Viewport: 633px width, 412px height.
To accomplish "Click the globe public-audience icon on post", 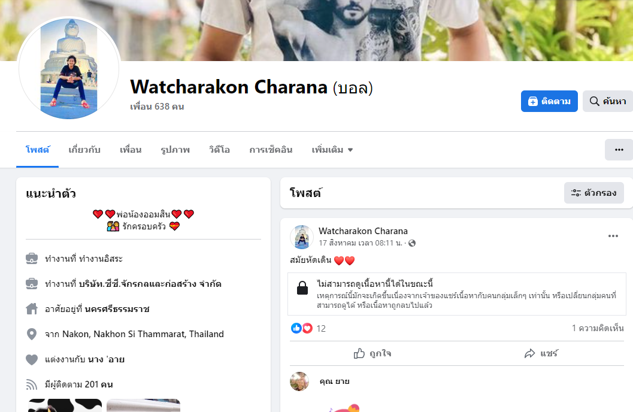I will click(x=412, y=243).
